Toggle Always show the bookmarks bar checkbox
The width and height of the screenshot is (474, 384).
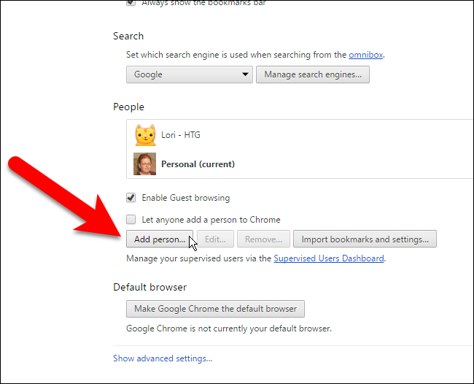[131, 3]
